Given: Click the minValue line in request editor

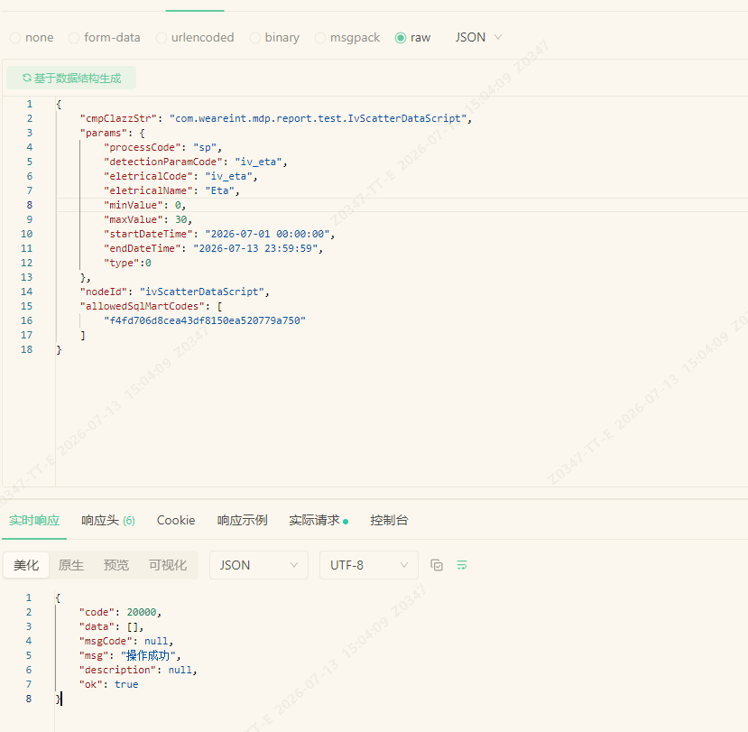Looking at the screenshot, I should tap(402, 205).
